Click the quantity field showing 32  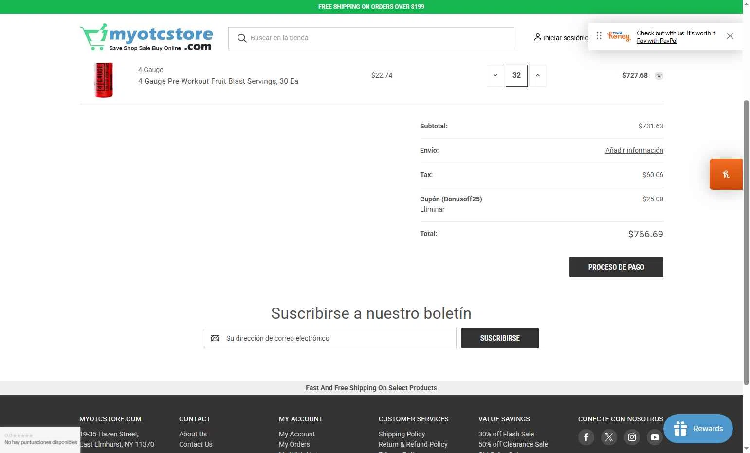tap(516, 75)
